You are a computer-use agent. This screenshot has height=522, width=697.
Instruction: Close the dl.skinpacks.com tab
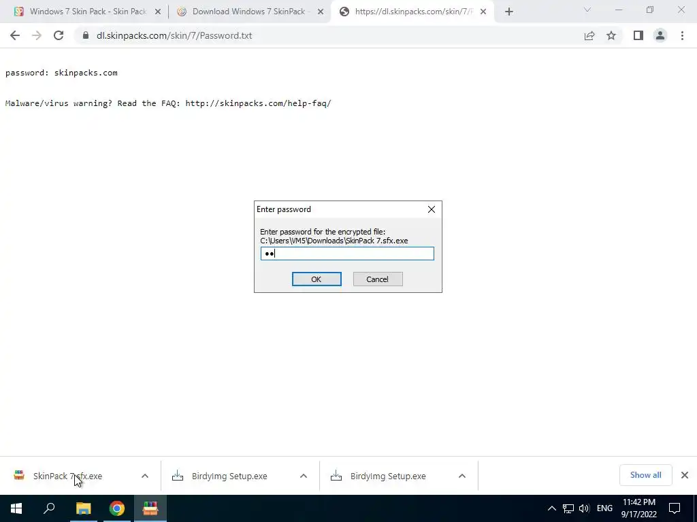[483, 12]
